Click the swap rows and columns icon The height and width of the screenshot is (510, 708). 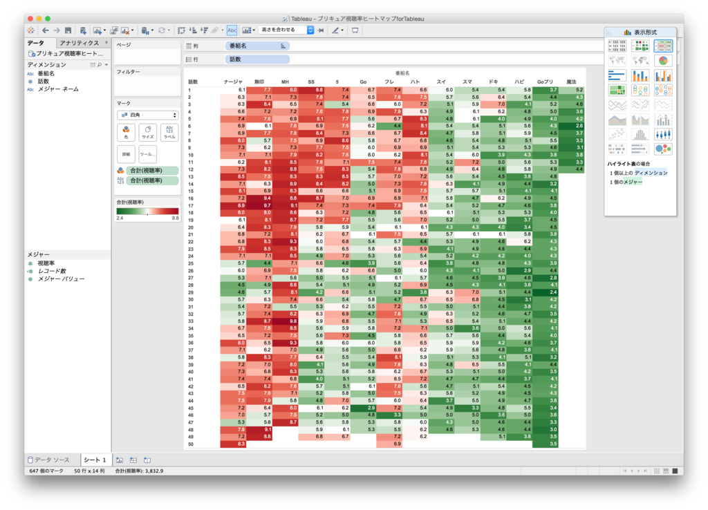tap(182, 30)
